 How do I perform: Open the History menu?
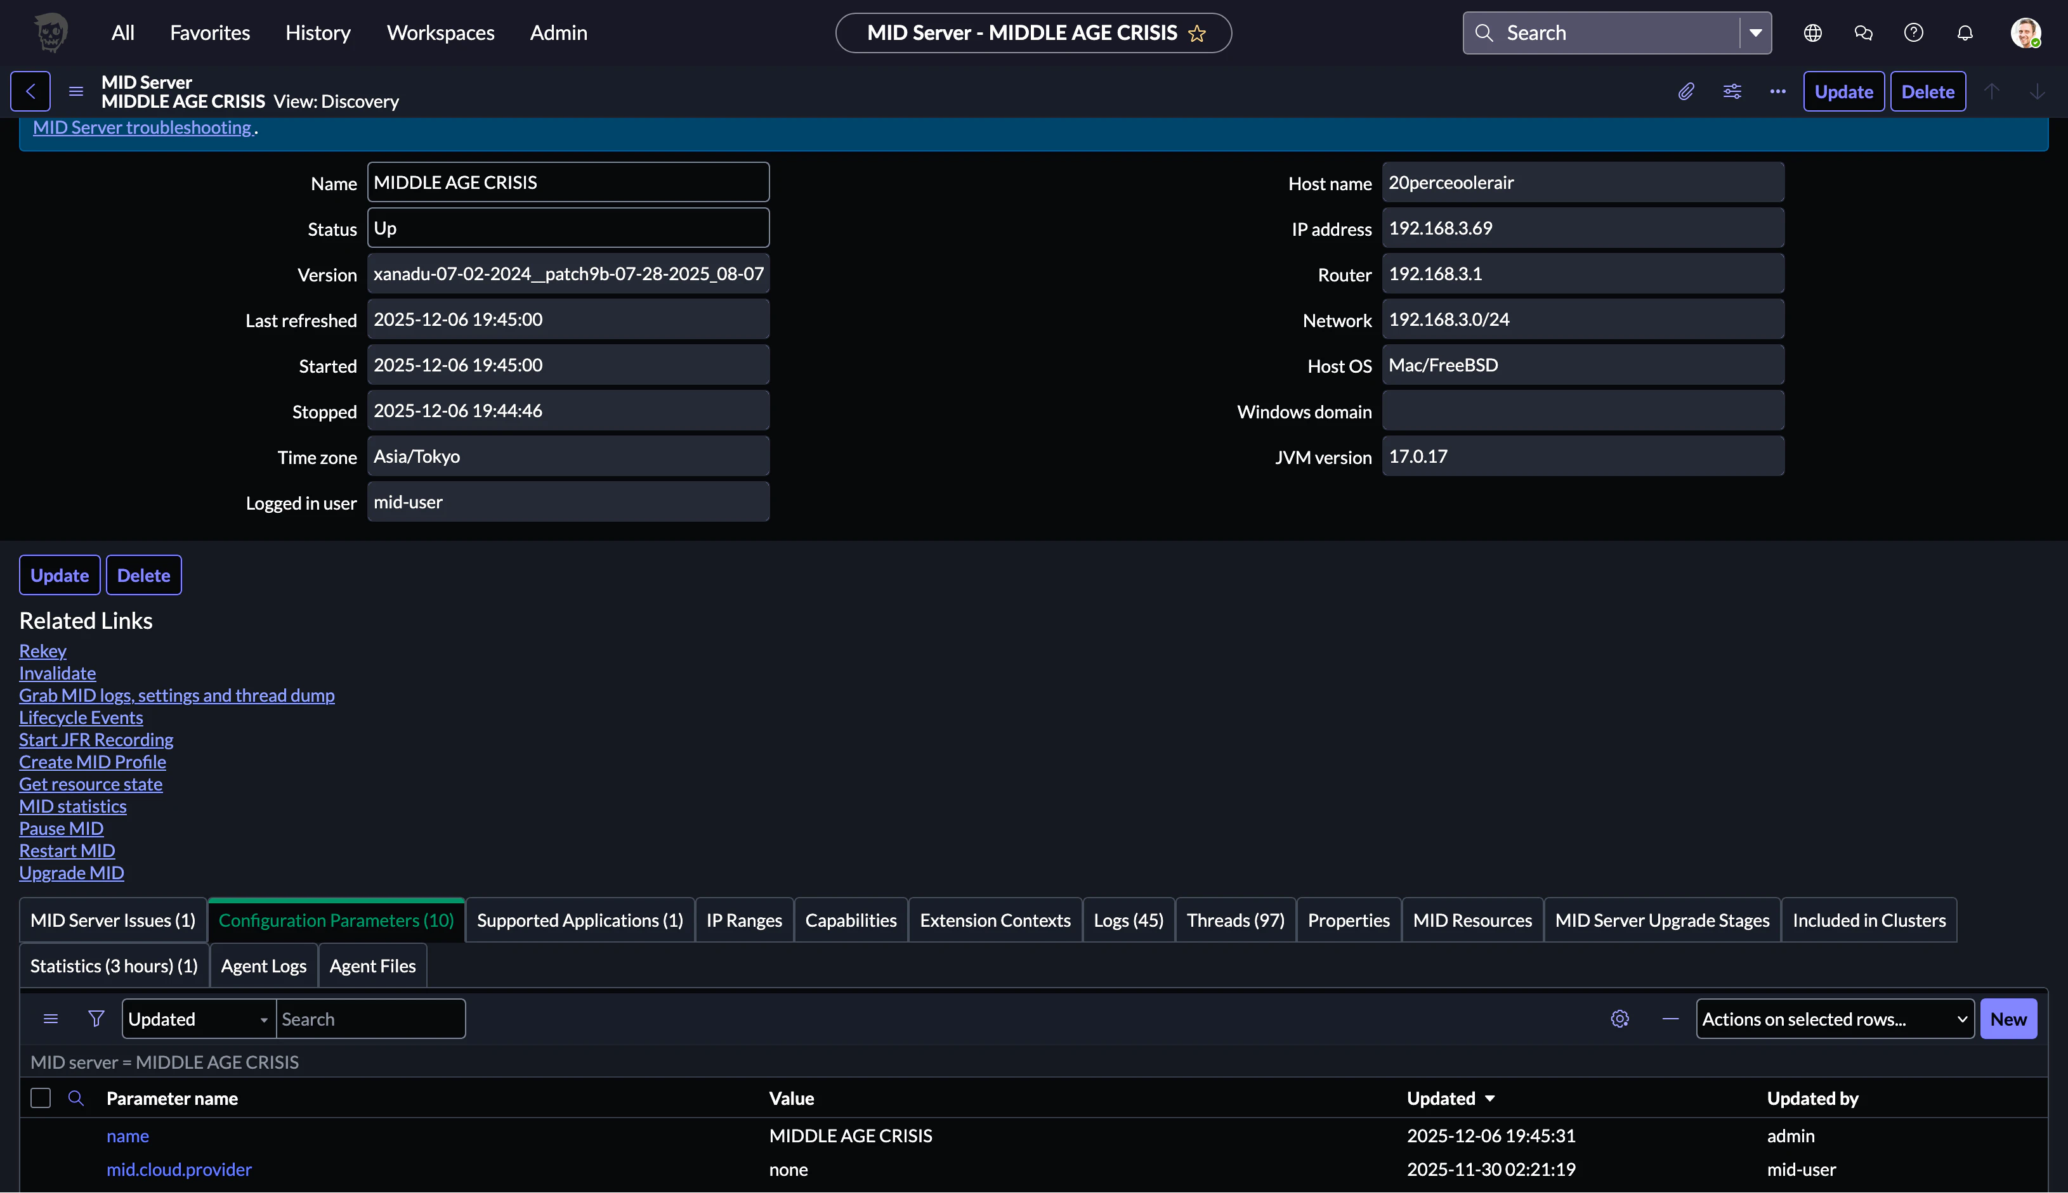coord(318,33)
